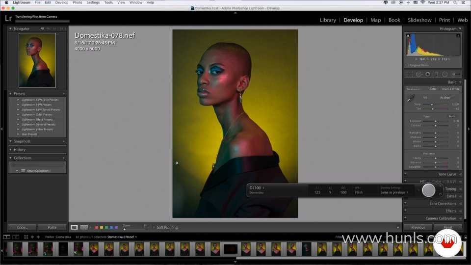Click the Before/After view icon
471x265 pixels.
pos(84,227)
